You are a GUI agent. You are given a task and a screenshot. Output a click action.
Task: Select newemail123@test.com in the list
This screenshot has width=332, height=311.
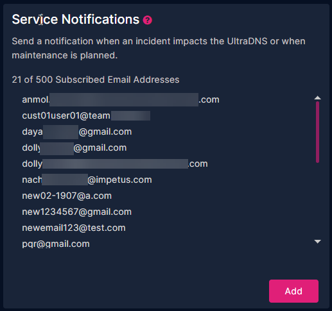coord(74,228)
